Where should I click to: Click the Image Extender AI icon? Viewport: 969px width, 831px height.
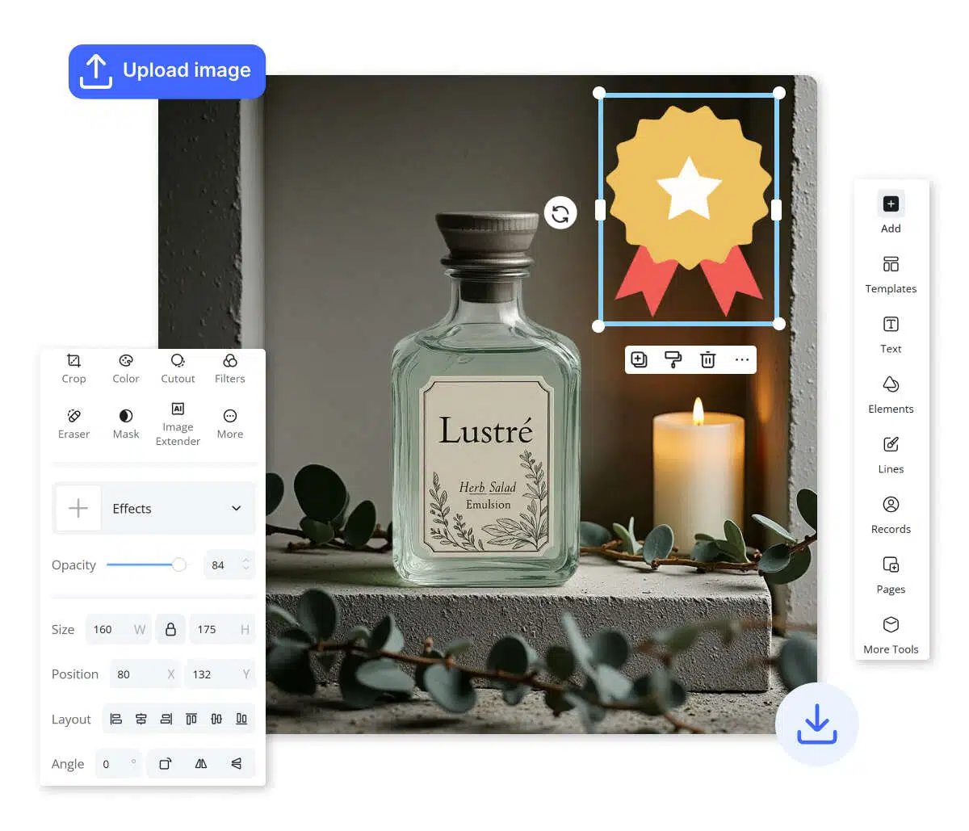click(178, 409)
